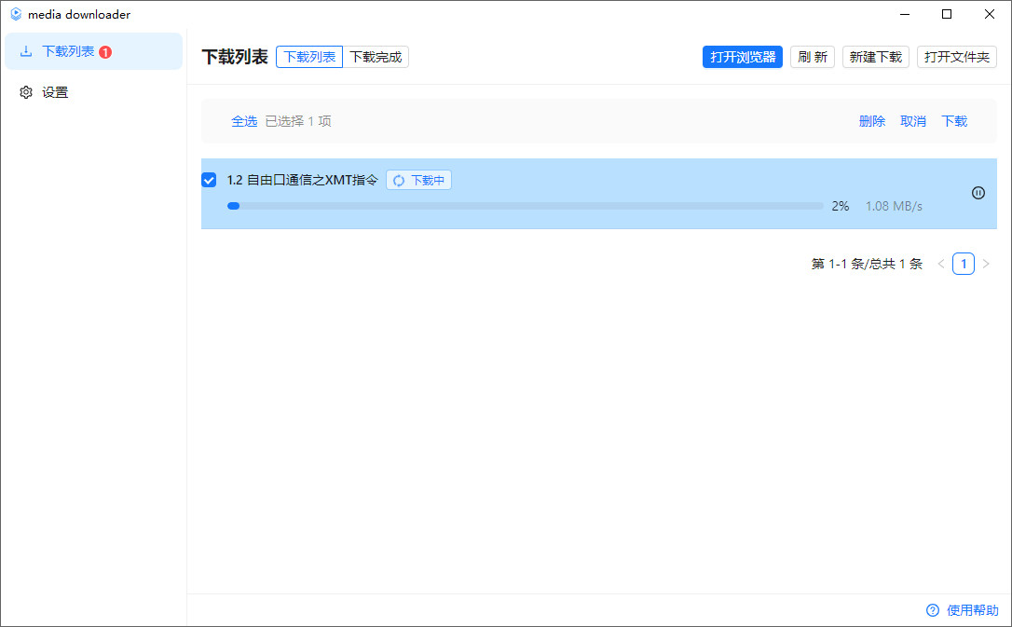Screen dimensions: 1012x627
Task: Click the red notification badge showing 1
Action: point(105,52)
